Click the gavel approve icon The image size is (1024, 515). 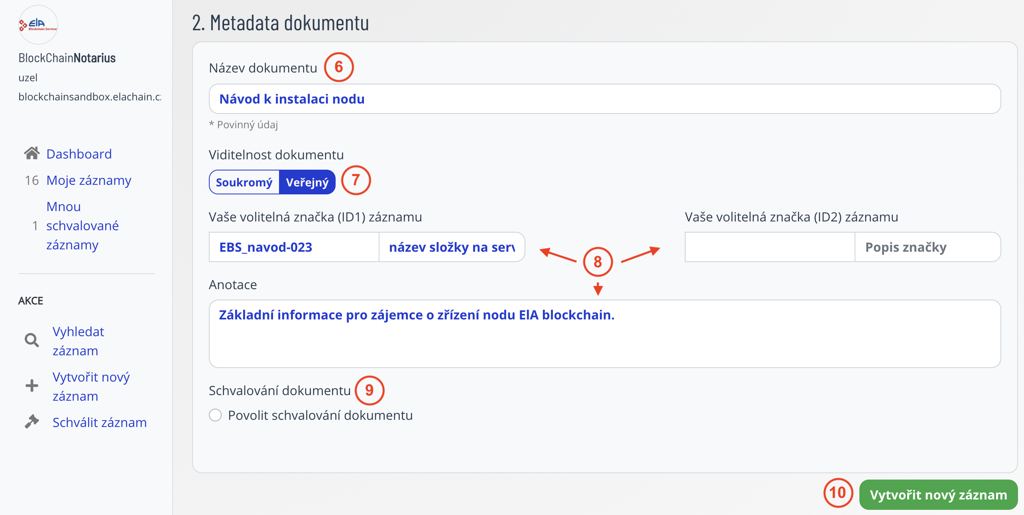pos(32,421)
